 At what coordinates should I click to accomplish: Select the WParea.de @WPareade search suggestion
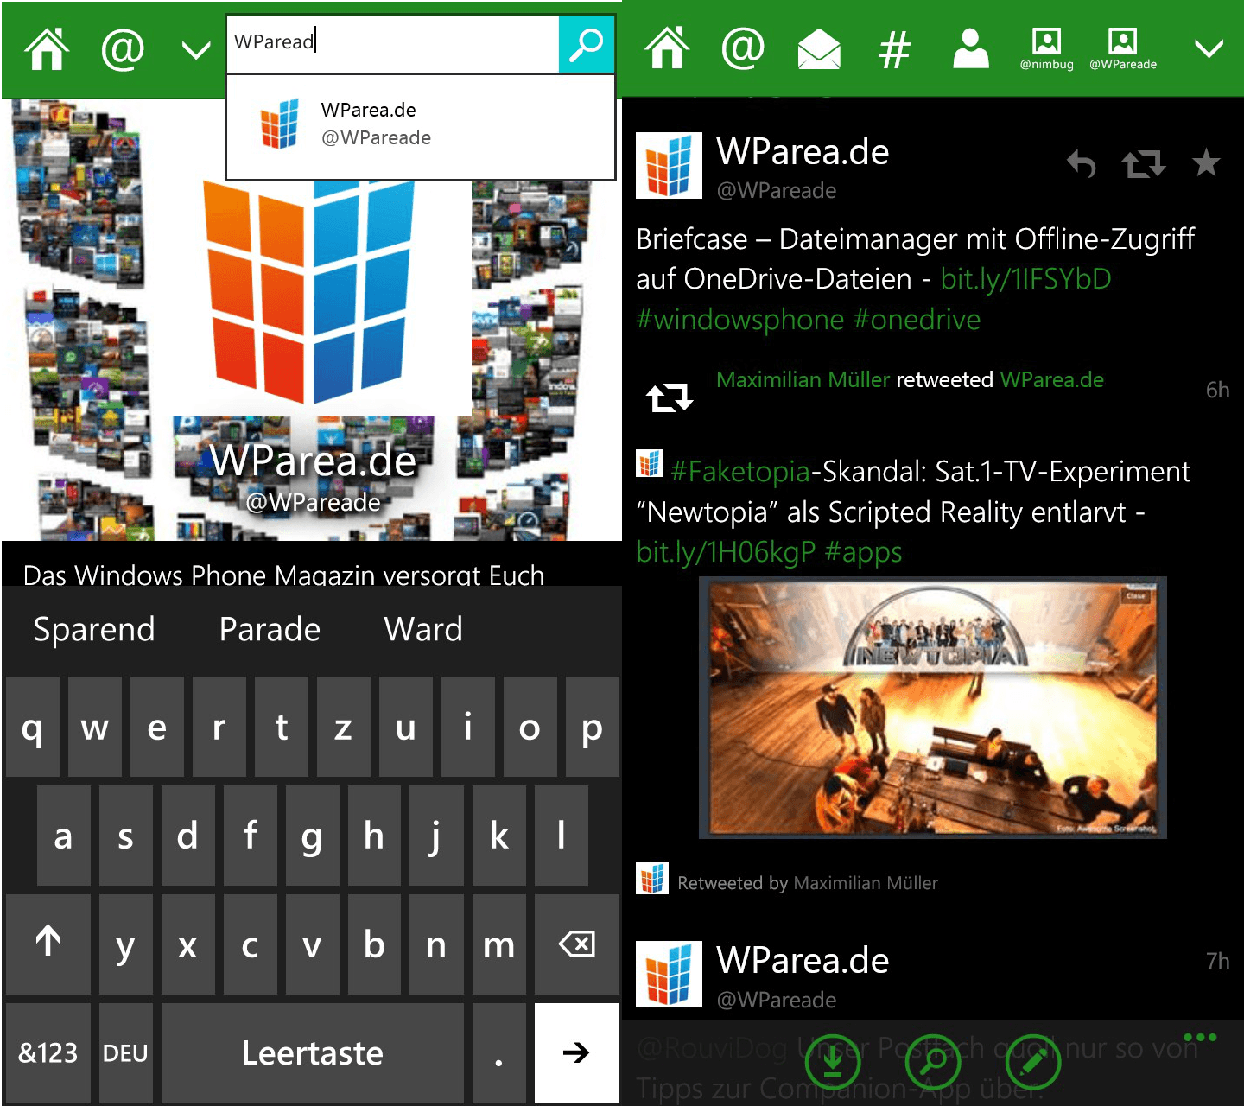pos(421,126)
